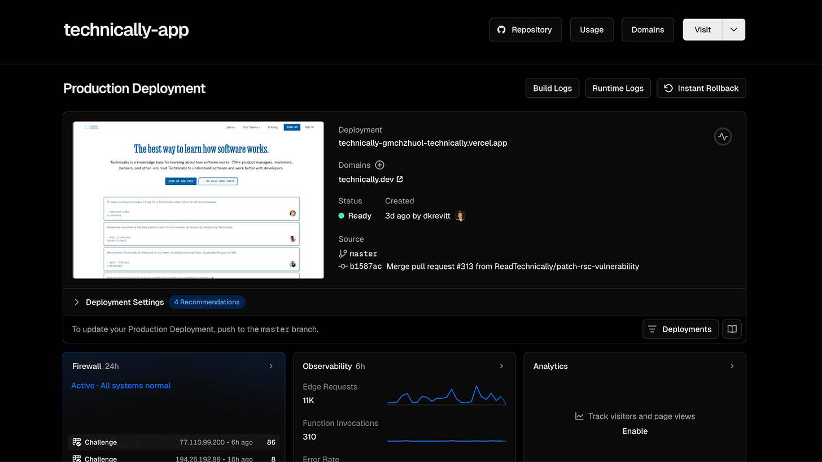Click the activity pulse icon
The width and height of the screenshot is (822, 462).
click(x=723, y=137)
